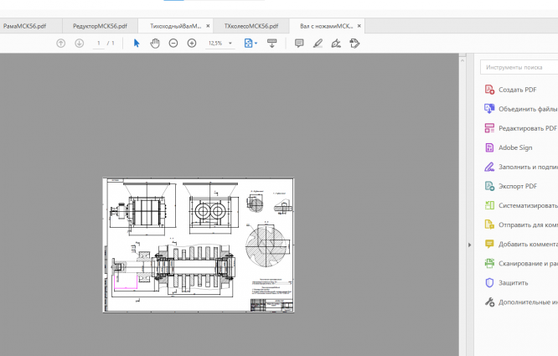
Task: Add a sticky note comment
Action: 299,43
